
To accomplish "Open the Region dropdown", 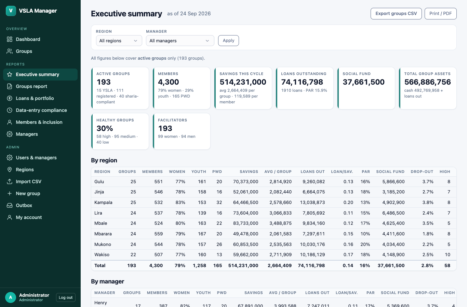I will pyautogui.click(x=119, y=41).
